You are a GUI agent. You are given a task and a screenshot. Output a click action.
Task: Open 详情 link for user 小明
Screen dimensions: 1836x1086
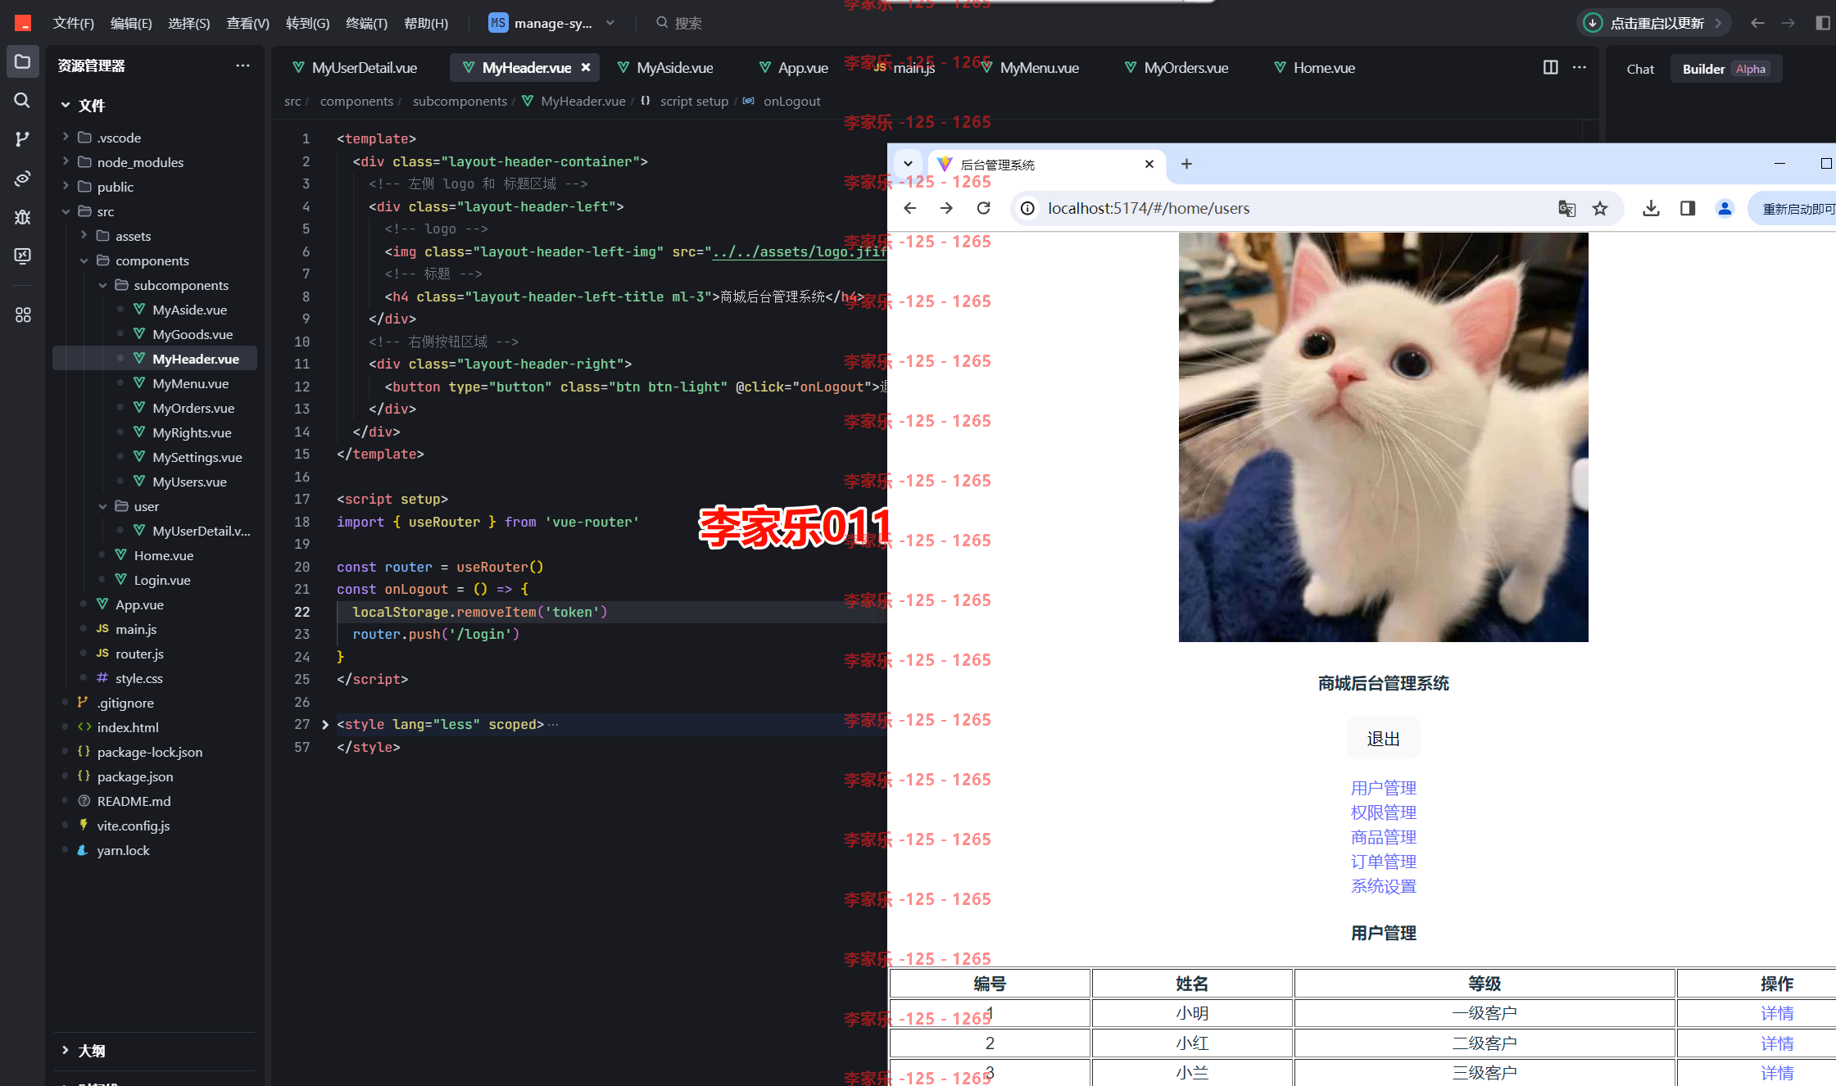(1776, 1013)
